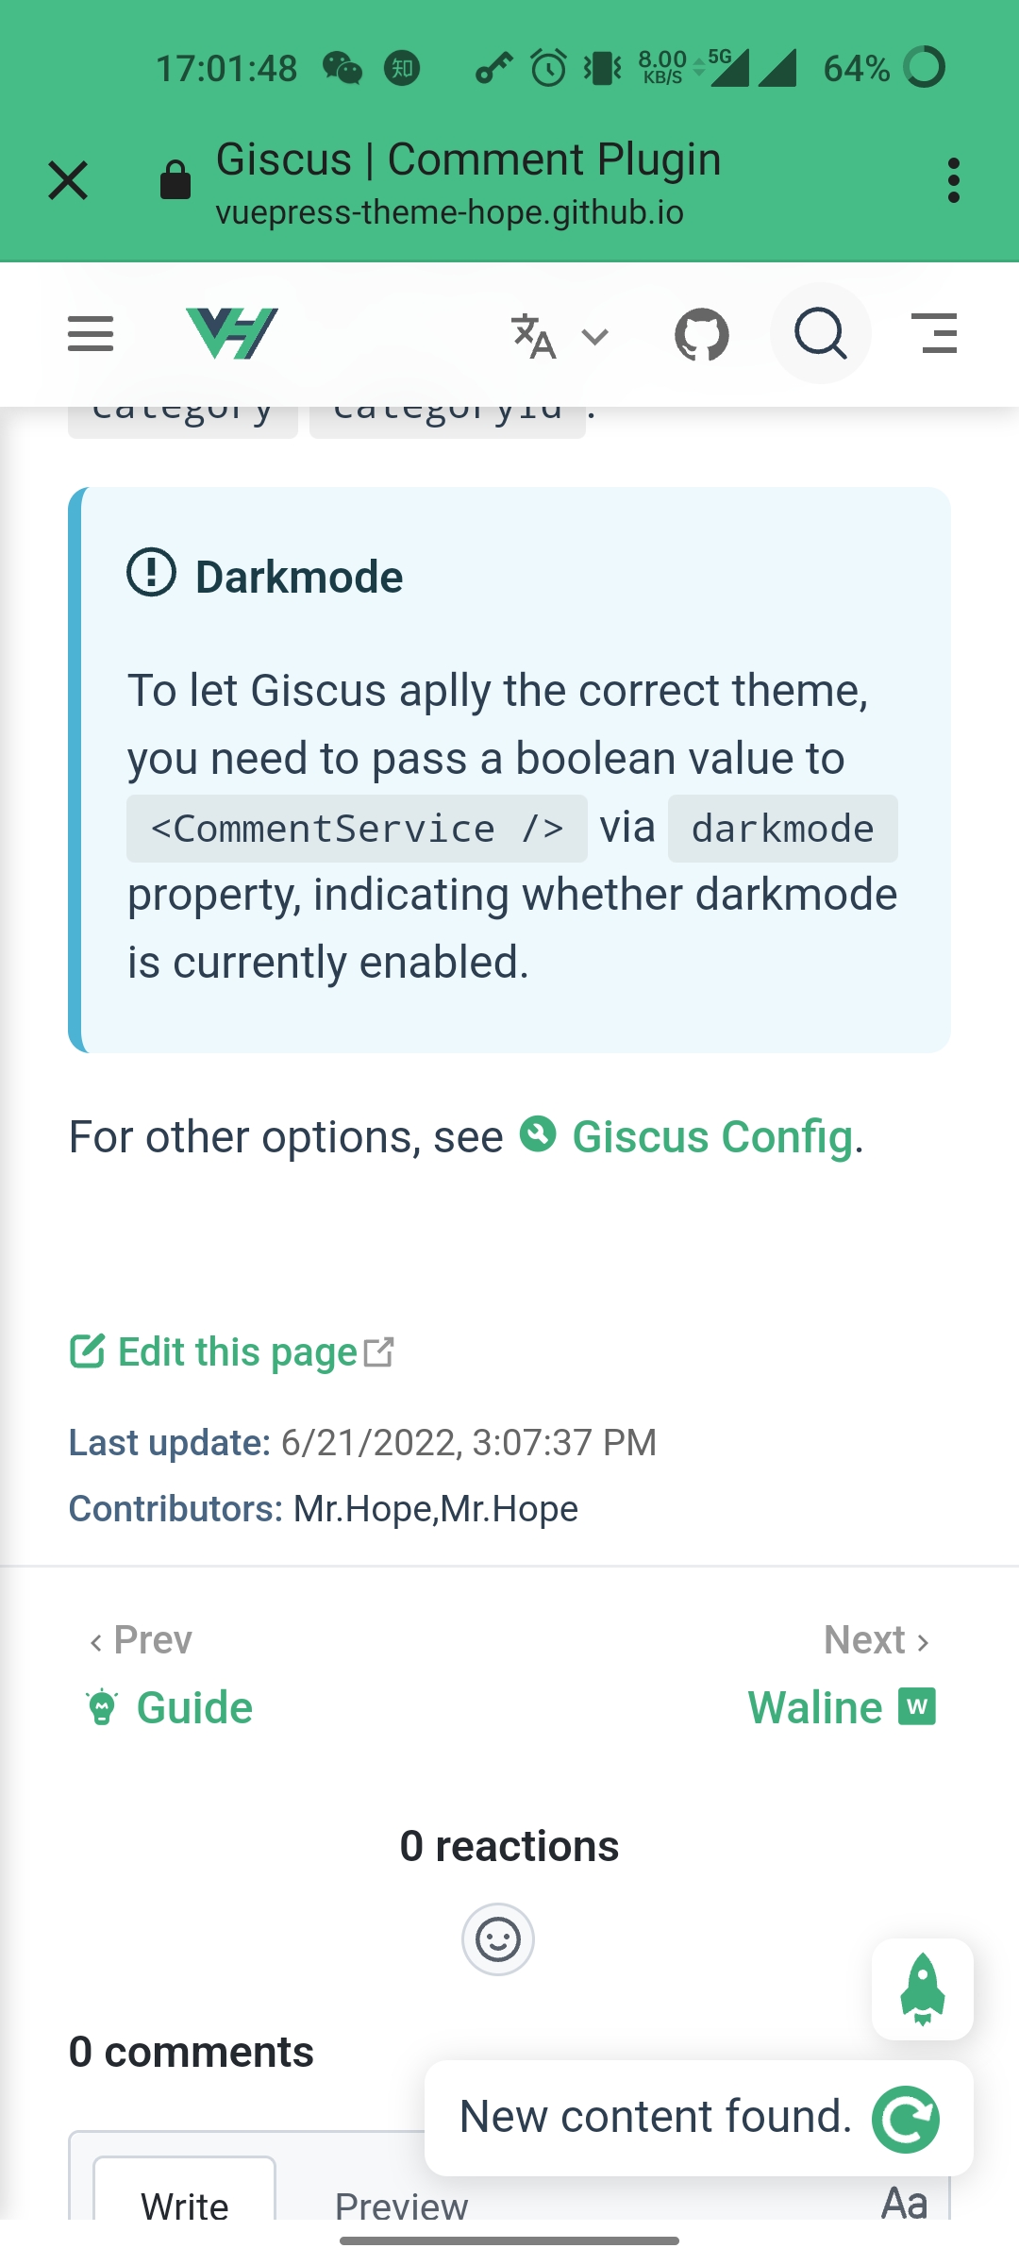Switch to the Preview tab

click(x=400, y=2206)
